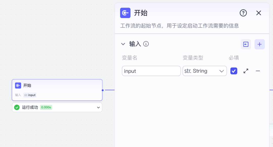Click the 开始 title in the panel header

pyautogui.click(x=141, y=13)
